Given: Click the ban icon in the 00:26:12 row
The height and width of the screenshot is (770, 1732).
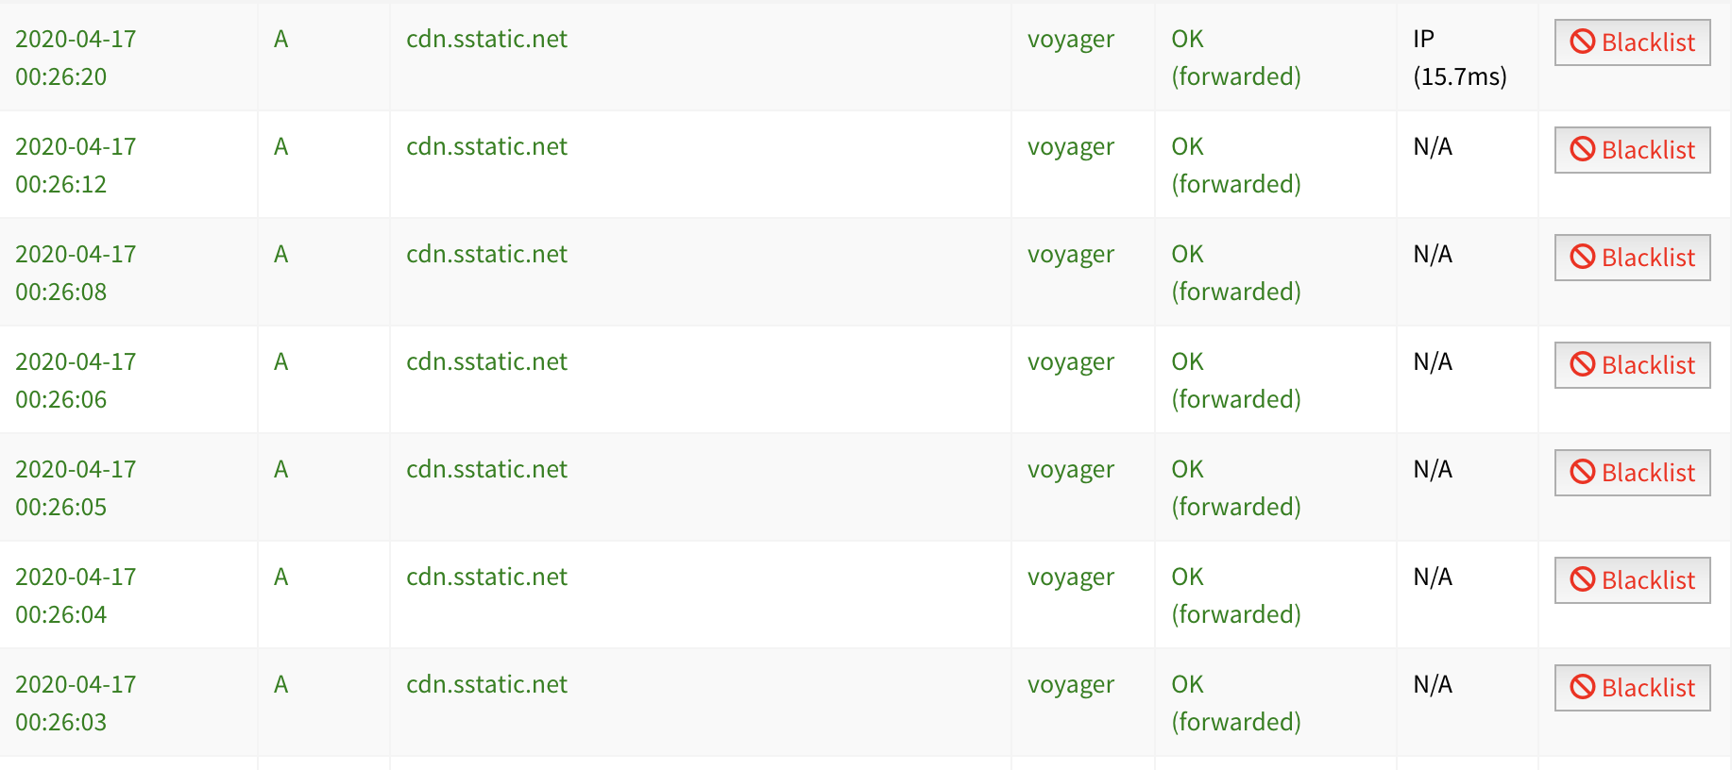Looking at the screenshot, I should 1583,149.
